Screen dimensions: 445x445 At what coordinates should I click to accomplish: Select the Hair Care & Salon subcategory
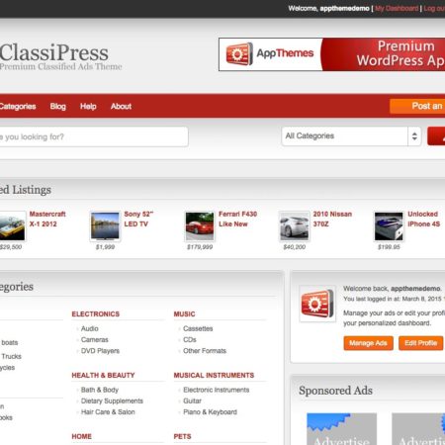pos(108,412)
